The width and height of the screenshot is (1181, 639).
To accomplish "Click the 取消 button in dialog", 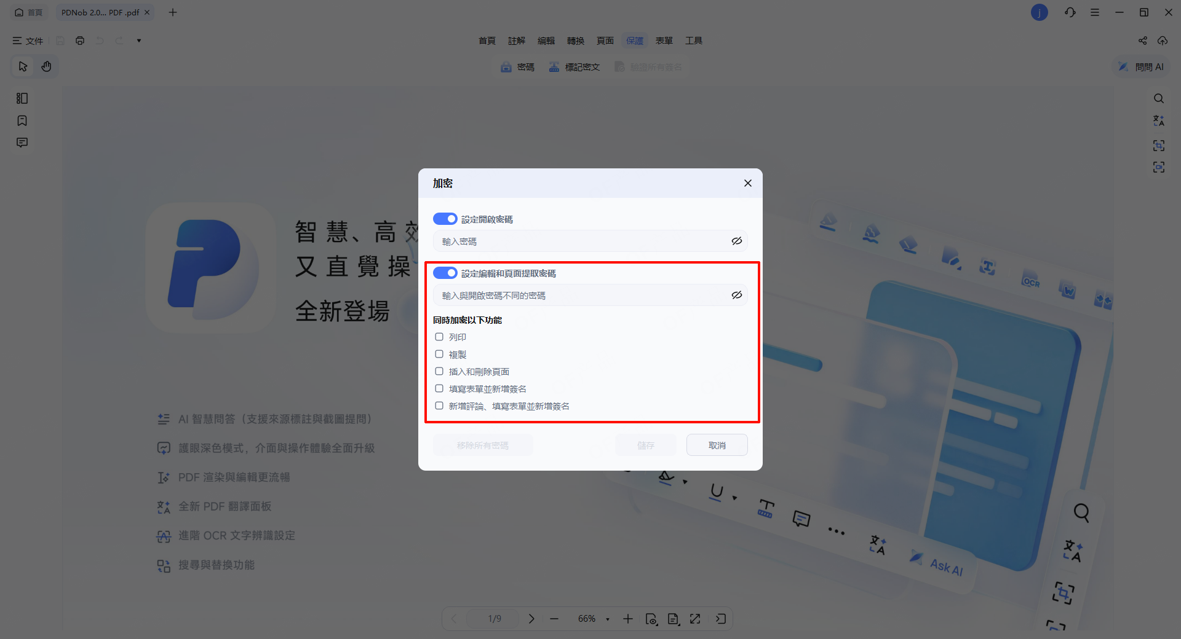I will [717, 445].
